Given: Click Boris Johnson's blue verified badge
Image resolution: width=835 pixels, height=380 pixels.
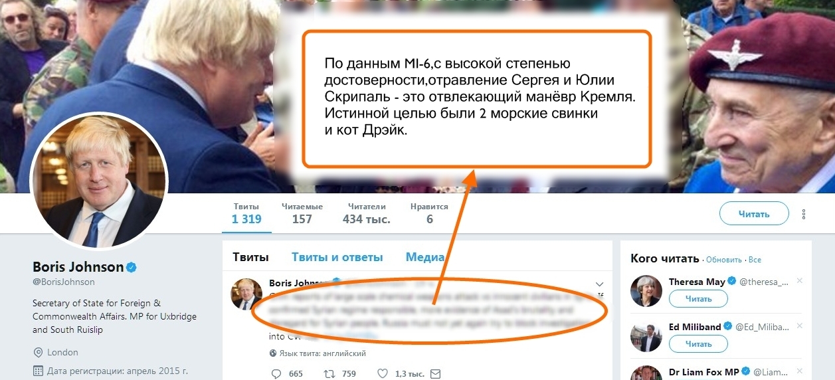Looking at the screenshot, I should click(x=132, y=267).
